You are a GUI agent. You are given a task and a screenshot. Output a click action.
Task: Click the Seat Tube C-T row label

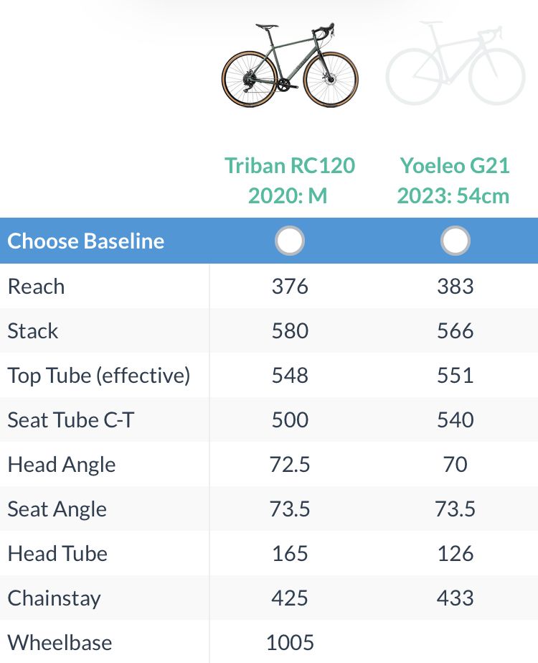pyautogui.click(x=70, y=420)
